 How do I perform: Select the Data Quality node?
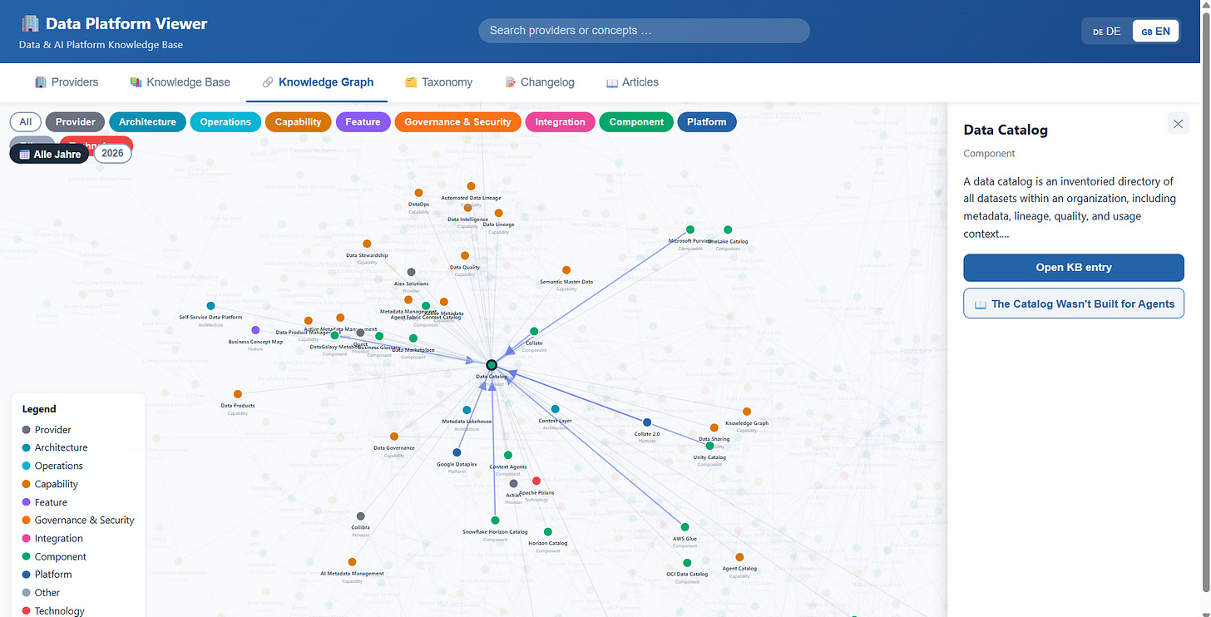[465, 256]
